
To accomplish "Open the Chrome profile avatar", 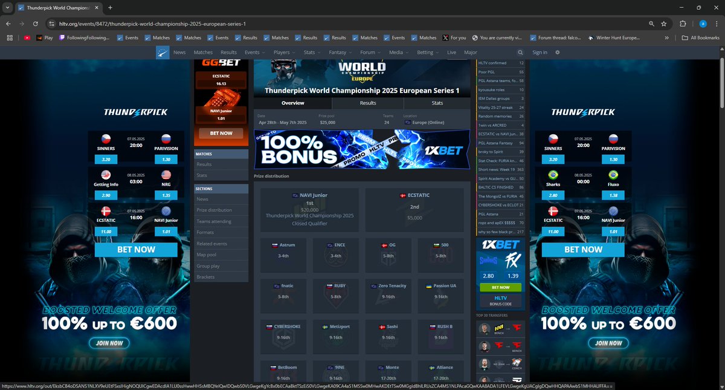I will pos(703,23).
